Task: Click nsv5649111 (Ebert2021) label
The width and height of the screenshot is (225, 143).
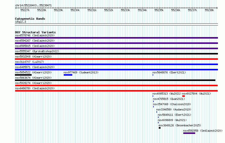Action: pyautogui.click(x=174, y=115)
